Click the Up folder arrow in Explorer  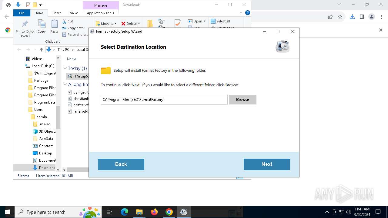(x=42, y=50)
